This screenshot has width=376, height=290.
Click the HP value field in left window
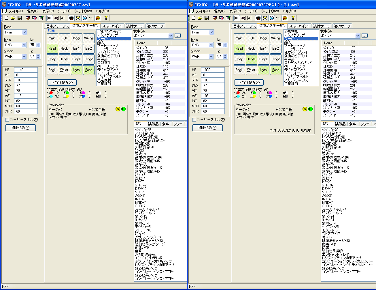pyautogui.click(x=26, y=70)
